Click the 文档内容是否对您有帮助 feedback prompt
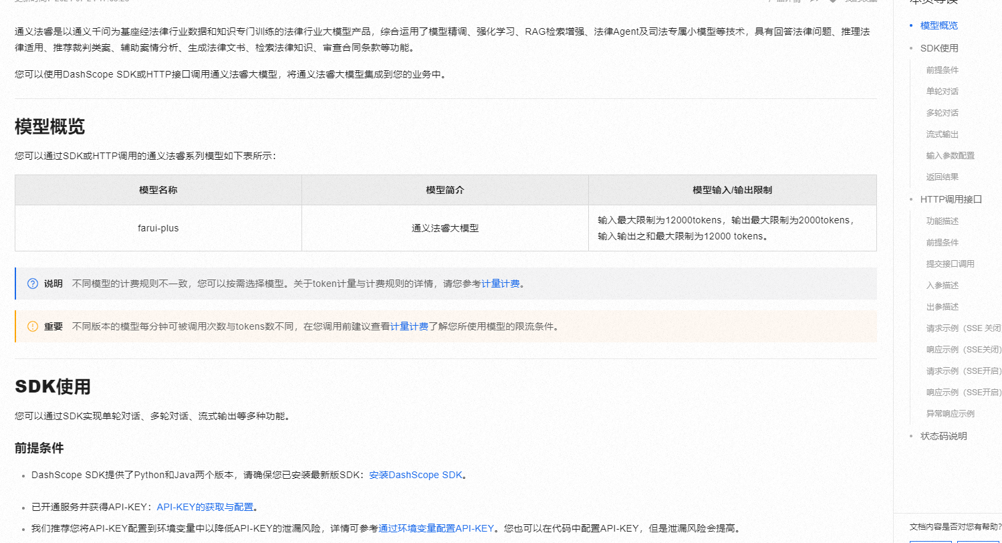 tap(956, 526)
